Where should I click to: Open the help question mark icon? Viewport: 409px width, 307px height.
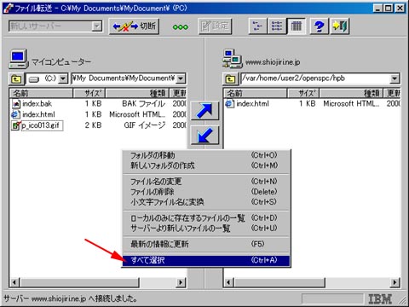pos(319,26)
